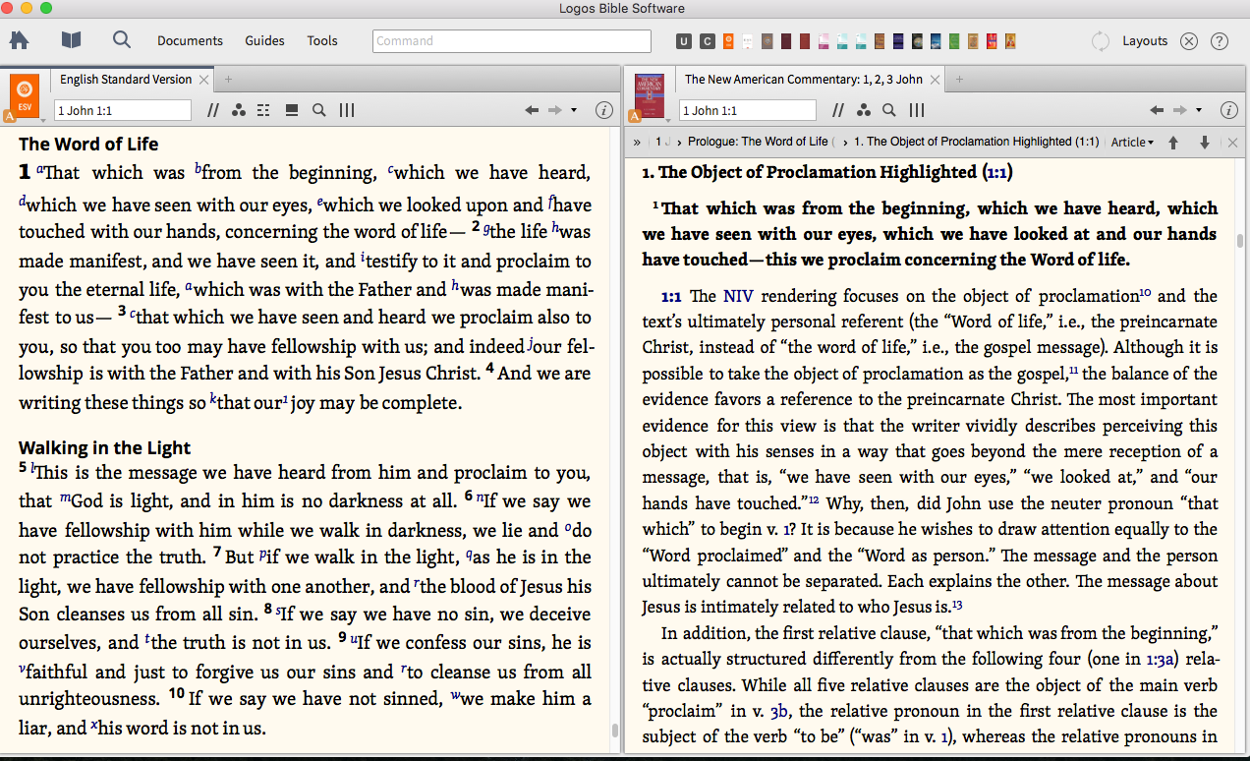Image resolution: width=1250 pixels, height=761 pixels.
Task: Jump to previous article with up arrow
Action: 1173,143
